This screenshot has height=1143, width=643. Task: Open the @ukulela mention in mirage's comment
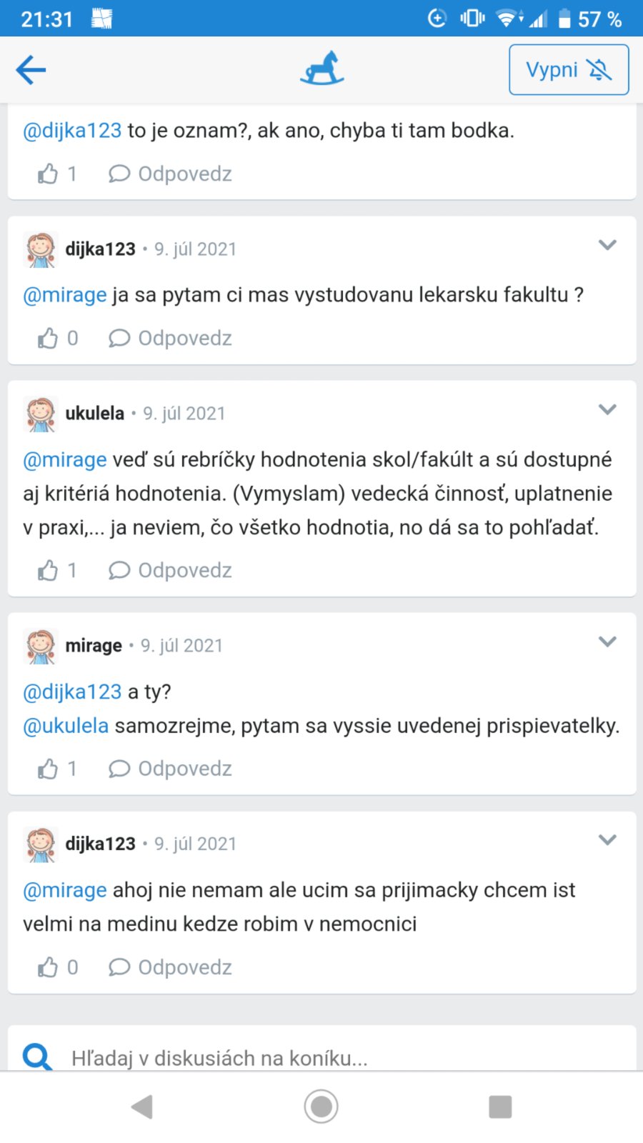[x=66, y=726]
